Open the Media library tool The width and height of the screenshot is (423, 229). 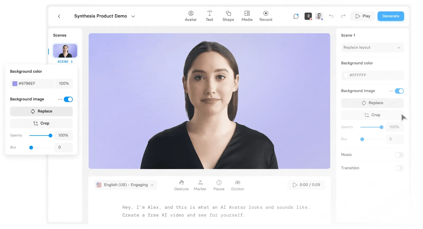coord(247,16)
